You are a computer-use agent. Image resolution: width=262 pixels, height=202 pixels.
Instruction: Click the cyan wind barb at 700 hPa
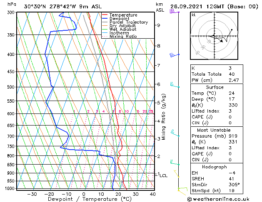pos(175,133)
